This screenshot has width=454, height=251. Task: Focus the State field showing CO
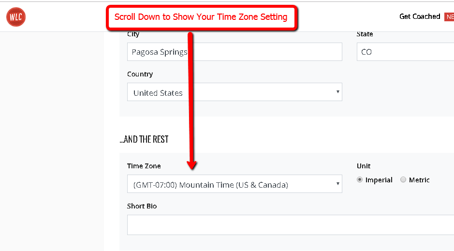[x=405, y=52]
